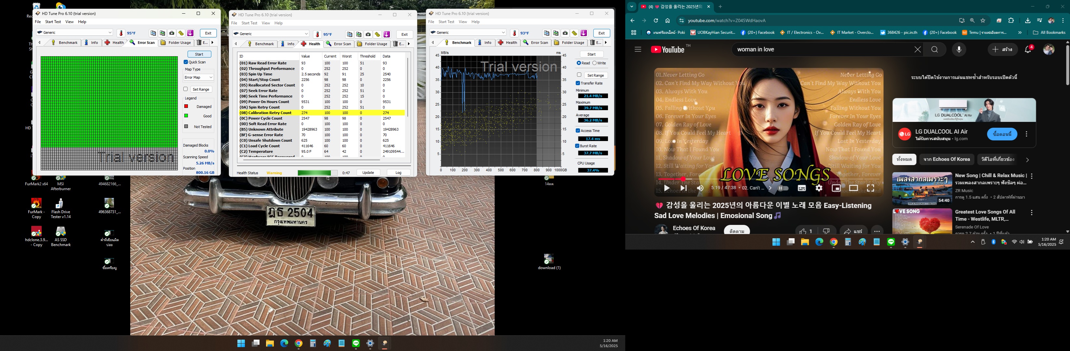The height and width of the screenshot is (351, 1070).
Task: Click YouTube search magnifier button
Action: point(935,49)
